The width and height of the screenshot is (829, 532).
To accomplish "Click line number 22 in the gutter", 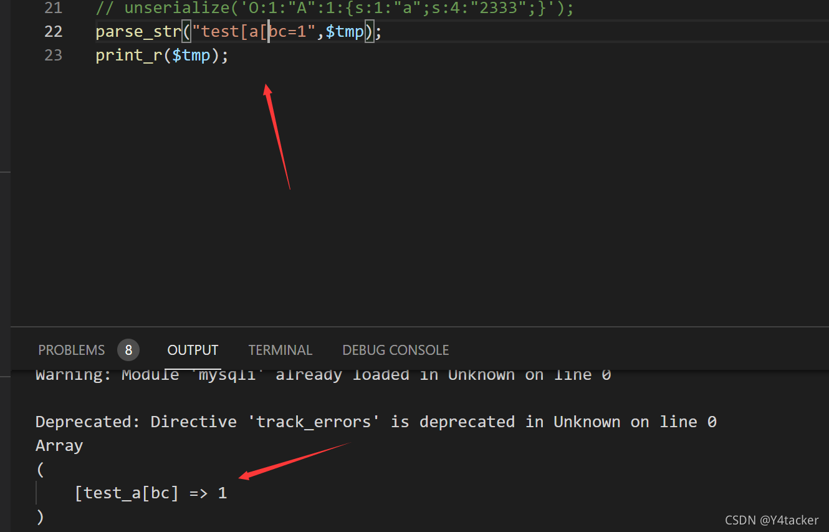I will [x=54, y=31].
